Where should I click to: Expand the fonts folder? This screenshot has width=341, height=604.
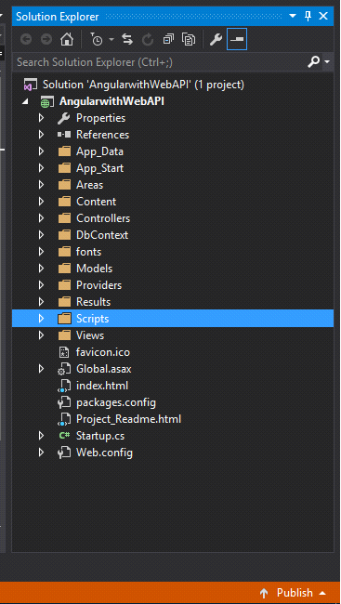41,252
